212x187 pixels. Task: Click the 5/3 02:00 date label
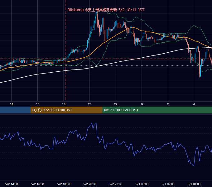(168, 184)
